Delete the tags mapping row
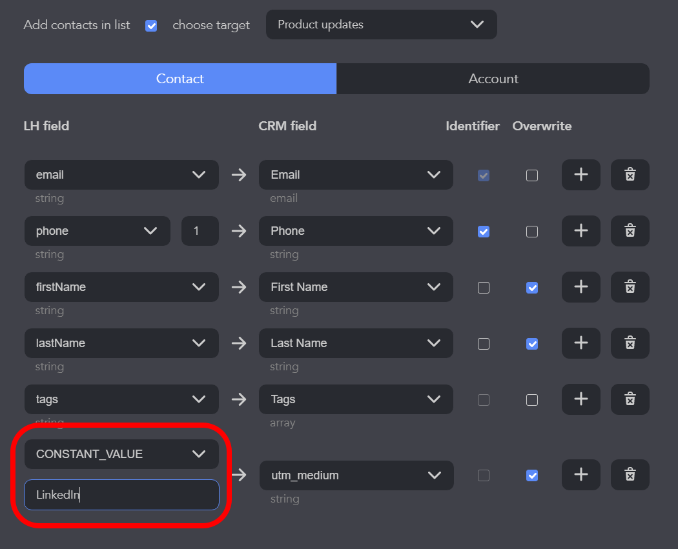 point(630,399)
